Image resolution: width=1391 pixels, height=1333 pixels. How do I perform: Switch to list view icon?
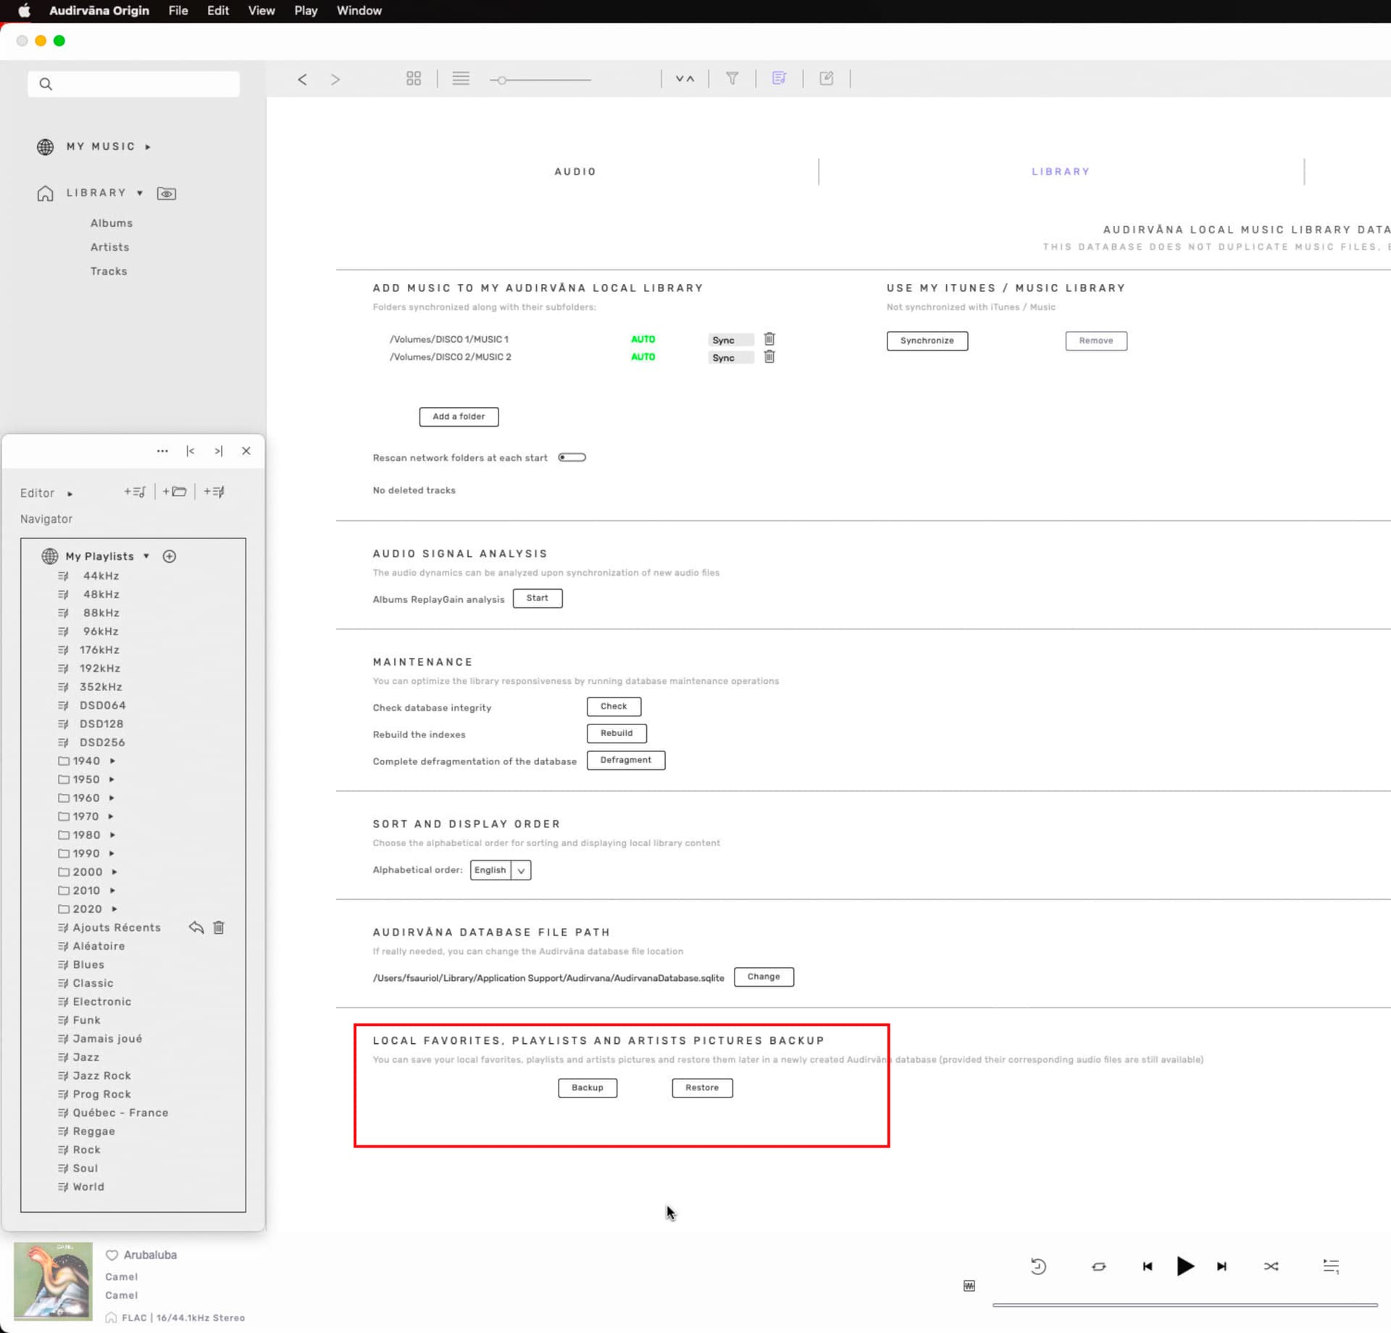(x=461, y=78)
